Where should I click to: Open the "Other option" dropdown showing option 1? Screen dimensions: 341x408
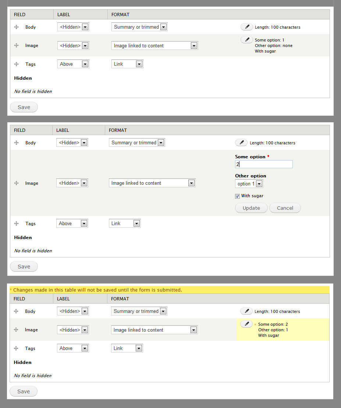point(249,184)
